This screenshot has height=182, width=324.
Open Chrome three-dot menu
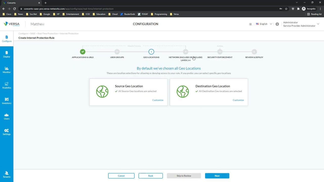pos(320,9)
